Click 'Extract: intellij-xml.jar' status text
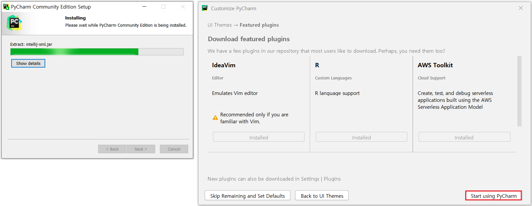Image resolution: width=532 pixels, height=206 pixels. [x=31, y=44]
